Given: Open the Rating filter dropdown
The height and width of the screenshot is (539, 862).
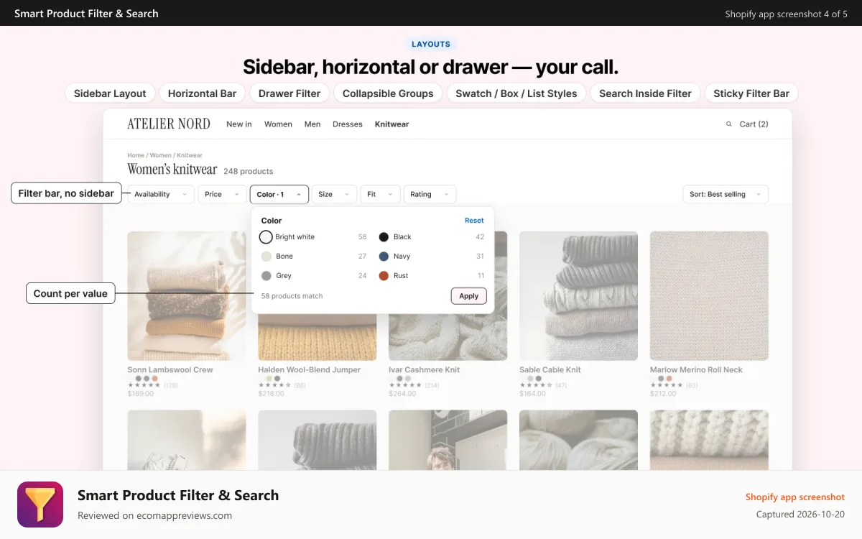Looking at the screenshot, I should coord(430,194).
